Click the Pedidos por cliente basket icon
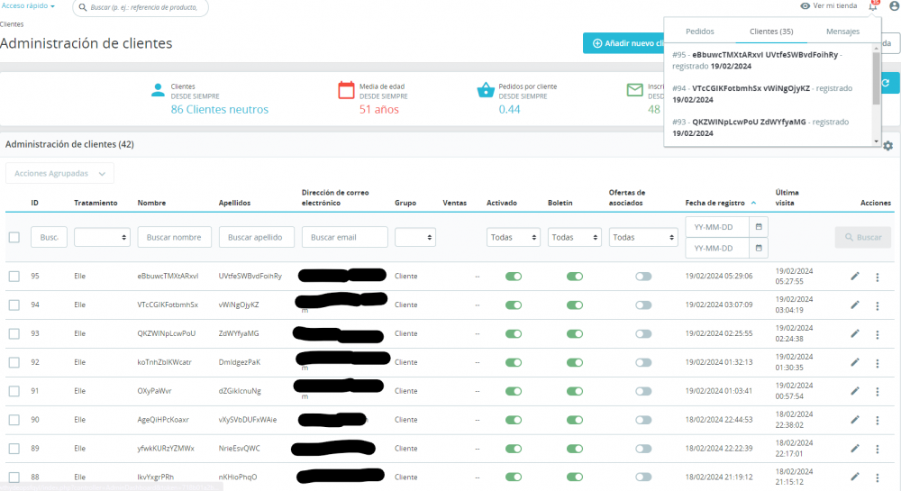 (x=486, y=90)
